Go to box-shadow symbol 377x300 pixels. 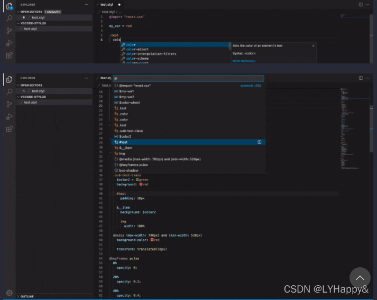coord(188,170)
